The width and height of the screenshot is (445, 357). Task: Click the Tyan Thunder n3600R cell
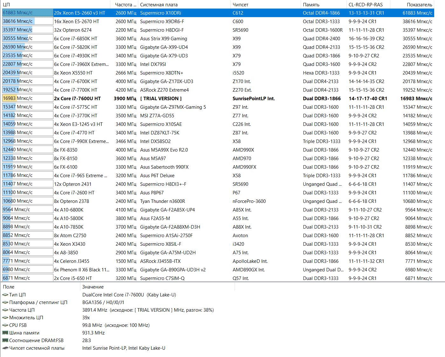coord(163,201)
